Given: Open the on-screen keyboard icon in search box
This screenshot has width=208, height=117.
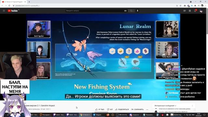Looking at the screenshot, I should [125, 11].
